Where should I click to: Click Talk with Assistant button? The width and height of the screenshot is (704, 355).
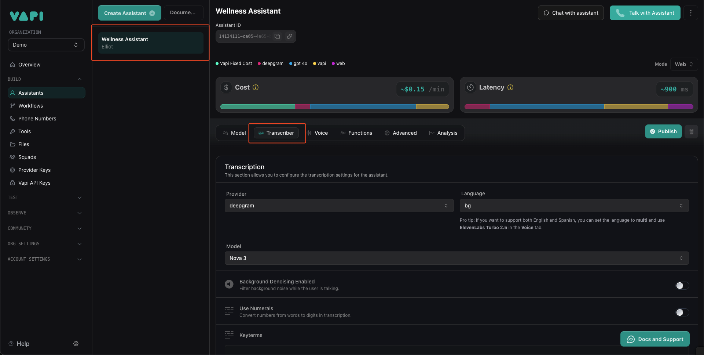tap(645, 13)
